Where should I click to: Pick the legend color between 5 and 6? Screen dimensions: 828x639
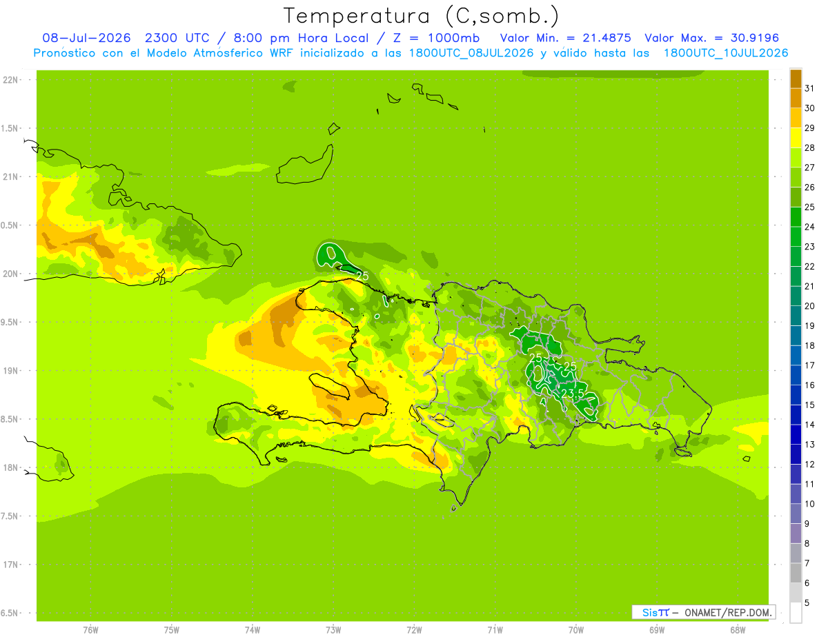[x=796, y=592]
